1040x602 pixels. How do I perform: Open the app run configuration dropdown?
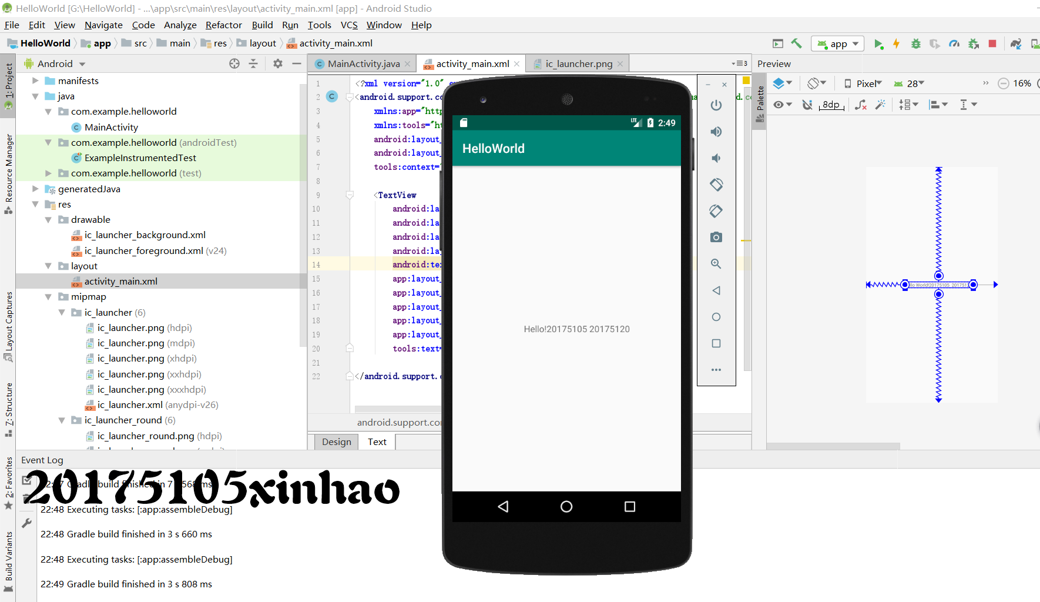pos(838,44)
